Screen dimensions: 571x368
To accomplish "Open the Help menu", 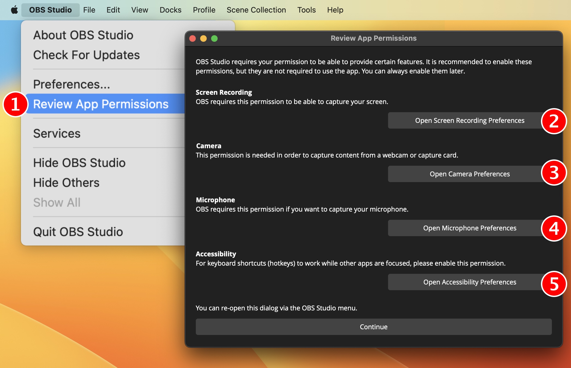I will point(335,10).
